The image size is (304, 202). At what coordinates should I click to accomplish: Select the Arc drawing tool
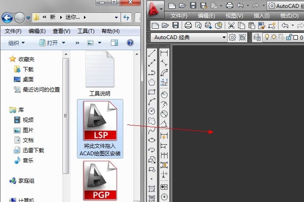click(x=152, y=101)
